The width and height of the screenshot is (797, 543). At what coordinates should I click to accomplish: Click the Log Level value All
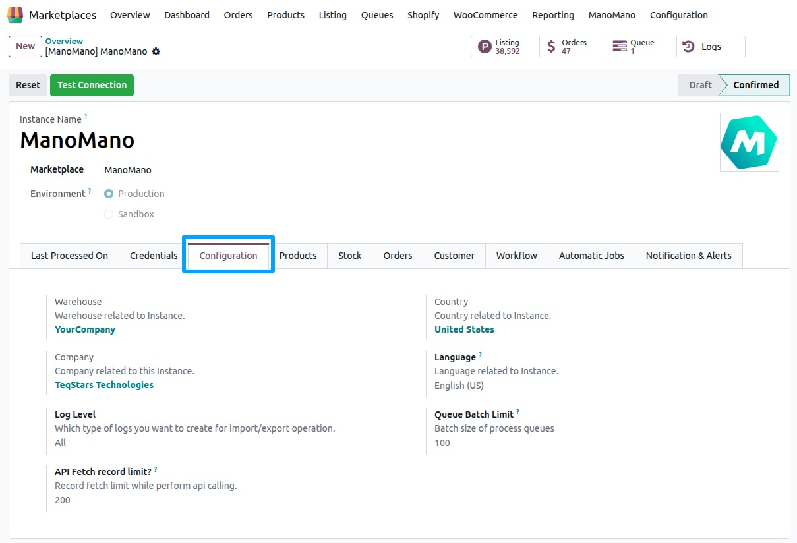click(61, 443)
